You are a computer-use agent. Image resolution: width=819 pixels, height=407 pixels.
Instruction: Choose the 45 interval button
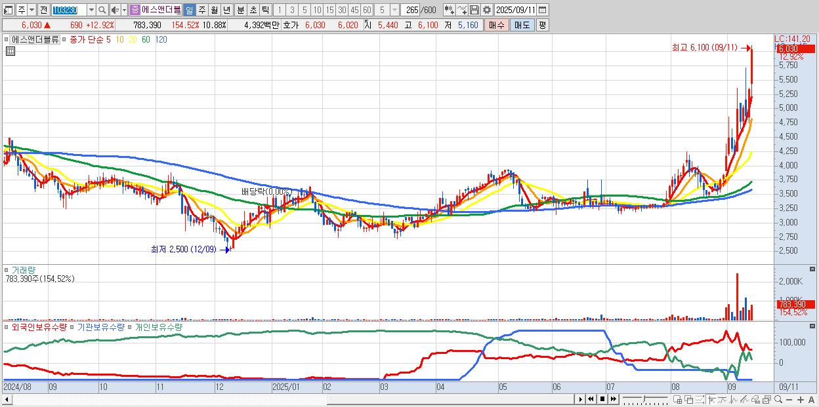click(x=354, y=10)
